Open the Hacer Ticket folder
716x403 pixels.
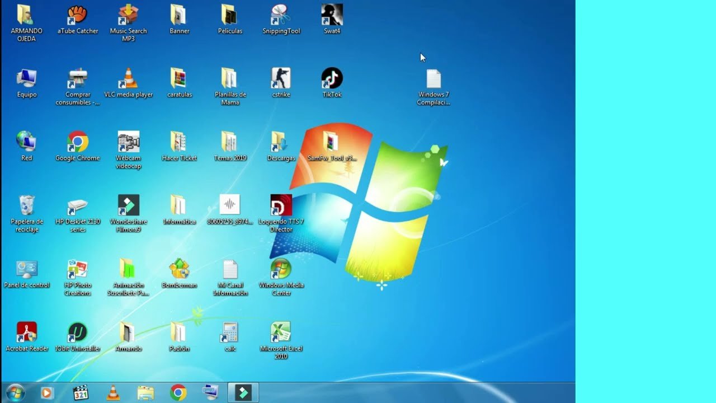tap(179, 147)
